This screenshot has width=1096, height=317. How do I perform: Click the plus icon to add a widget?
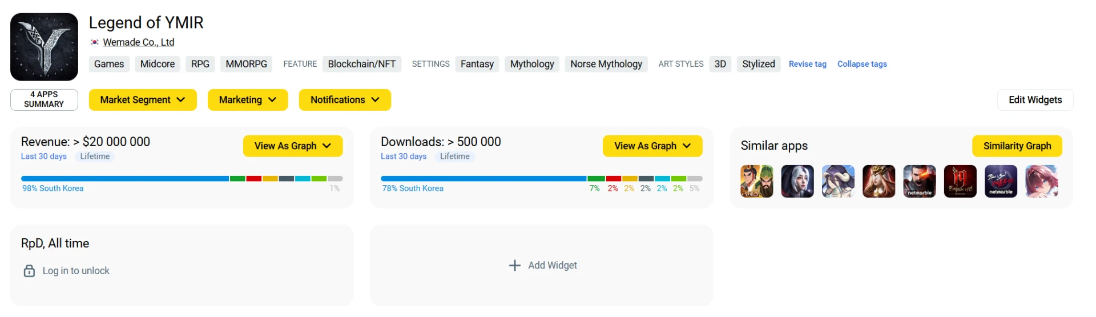pos(514,266)
